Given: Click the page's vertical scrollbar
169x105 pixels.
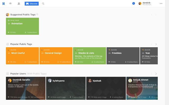Looking at the screenshot, I should click(167, 52).
